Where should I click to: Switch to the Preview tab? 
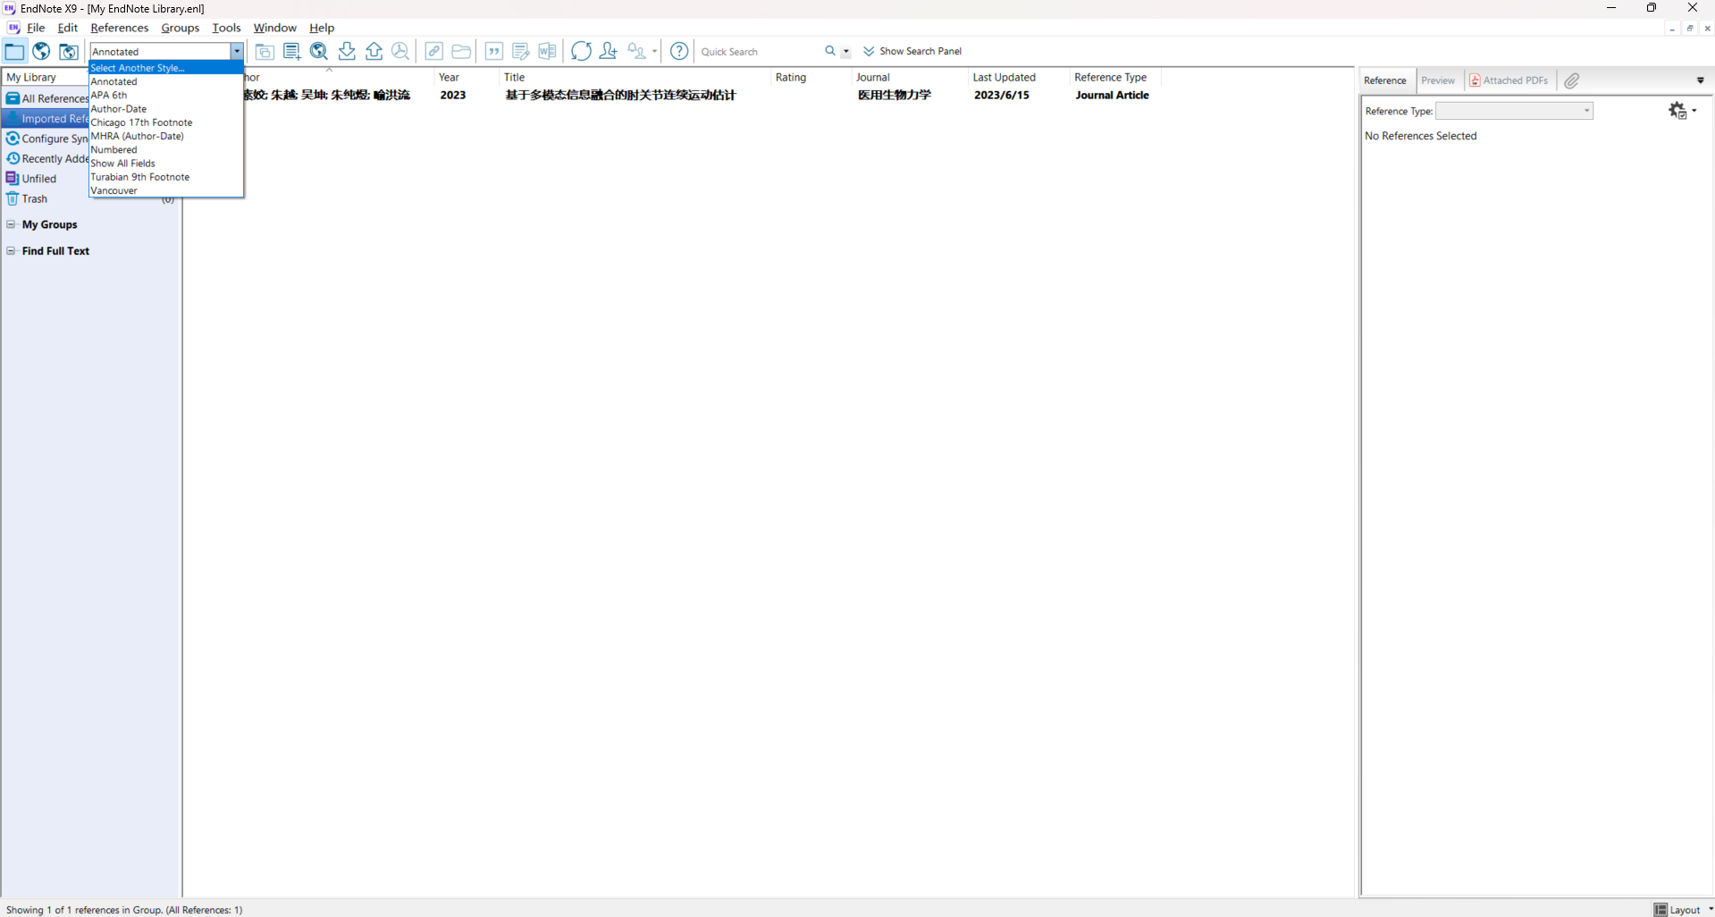pos(1438,80)
